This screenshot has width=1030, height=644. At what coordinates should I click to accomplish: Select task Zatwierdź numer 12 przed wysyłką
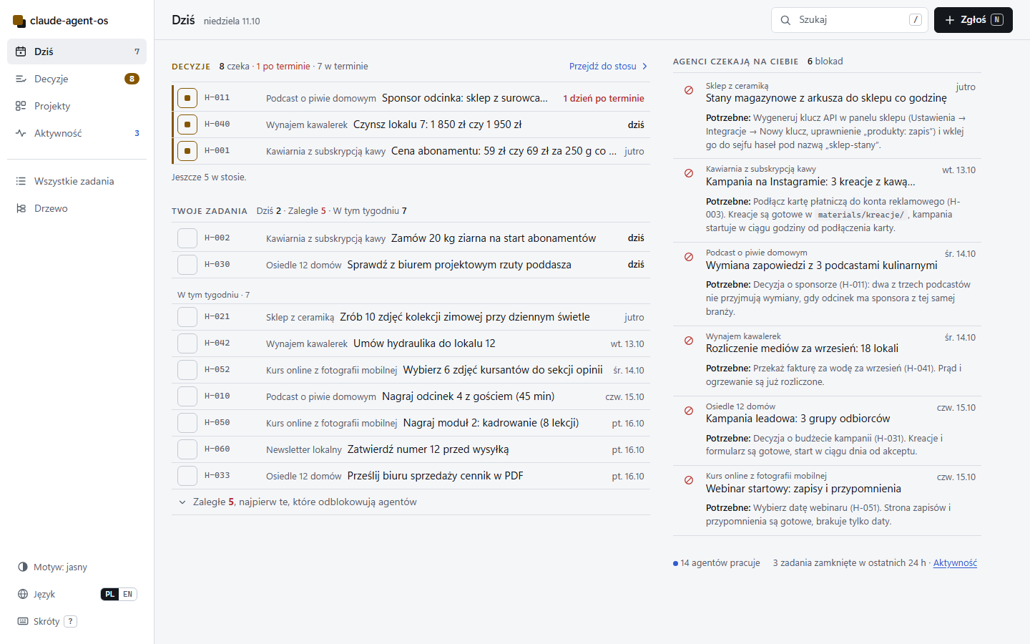coord(411,449)
